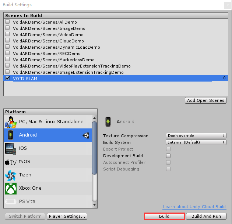Select the VoidARDemo/Scenes/MarkerlessDemo row

tap(116, 59)
